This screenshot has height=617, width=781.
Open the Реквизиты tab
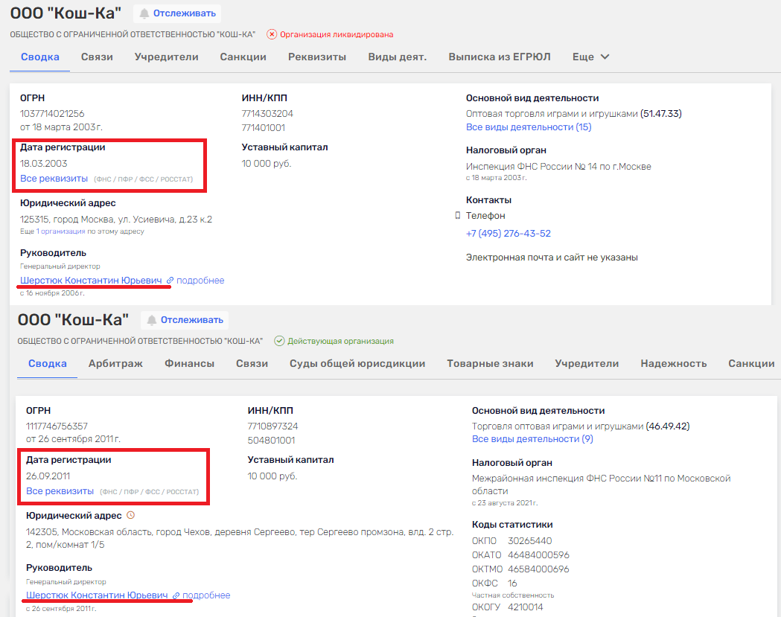317,57
